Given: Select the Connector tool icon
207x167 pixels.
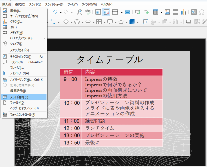Looking at the screenshot, I should click(x=53, y=22).
